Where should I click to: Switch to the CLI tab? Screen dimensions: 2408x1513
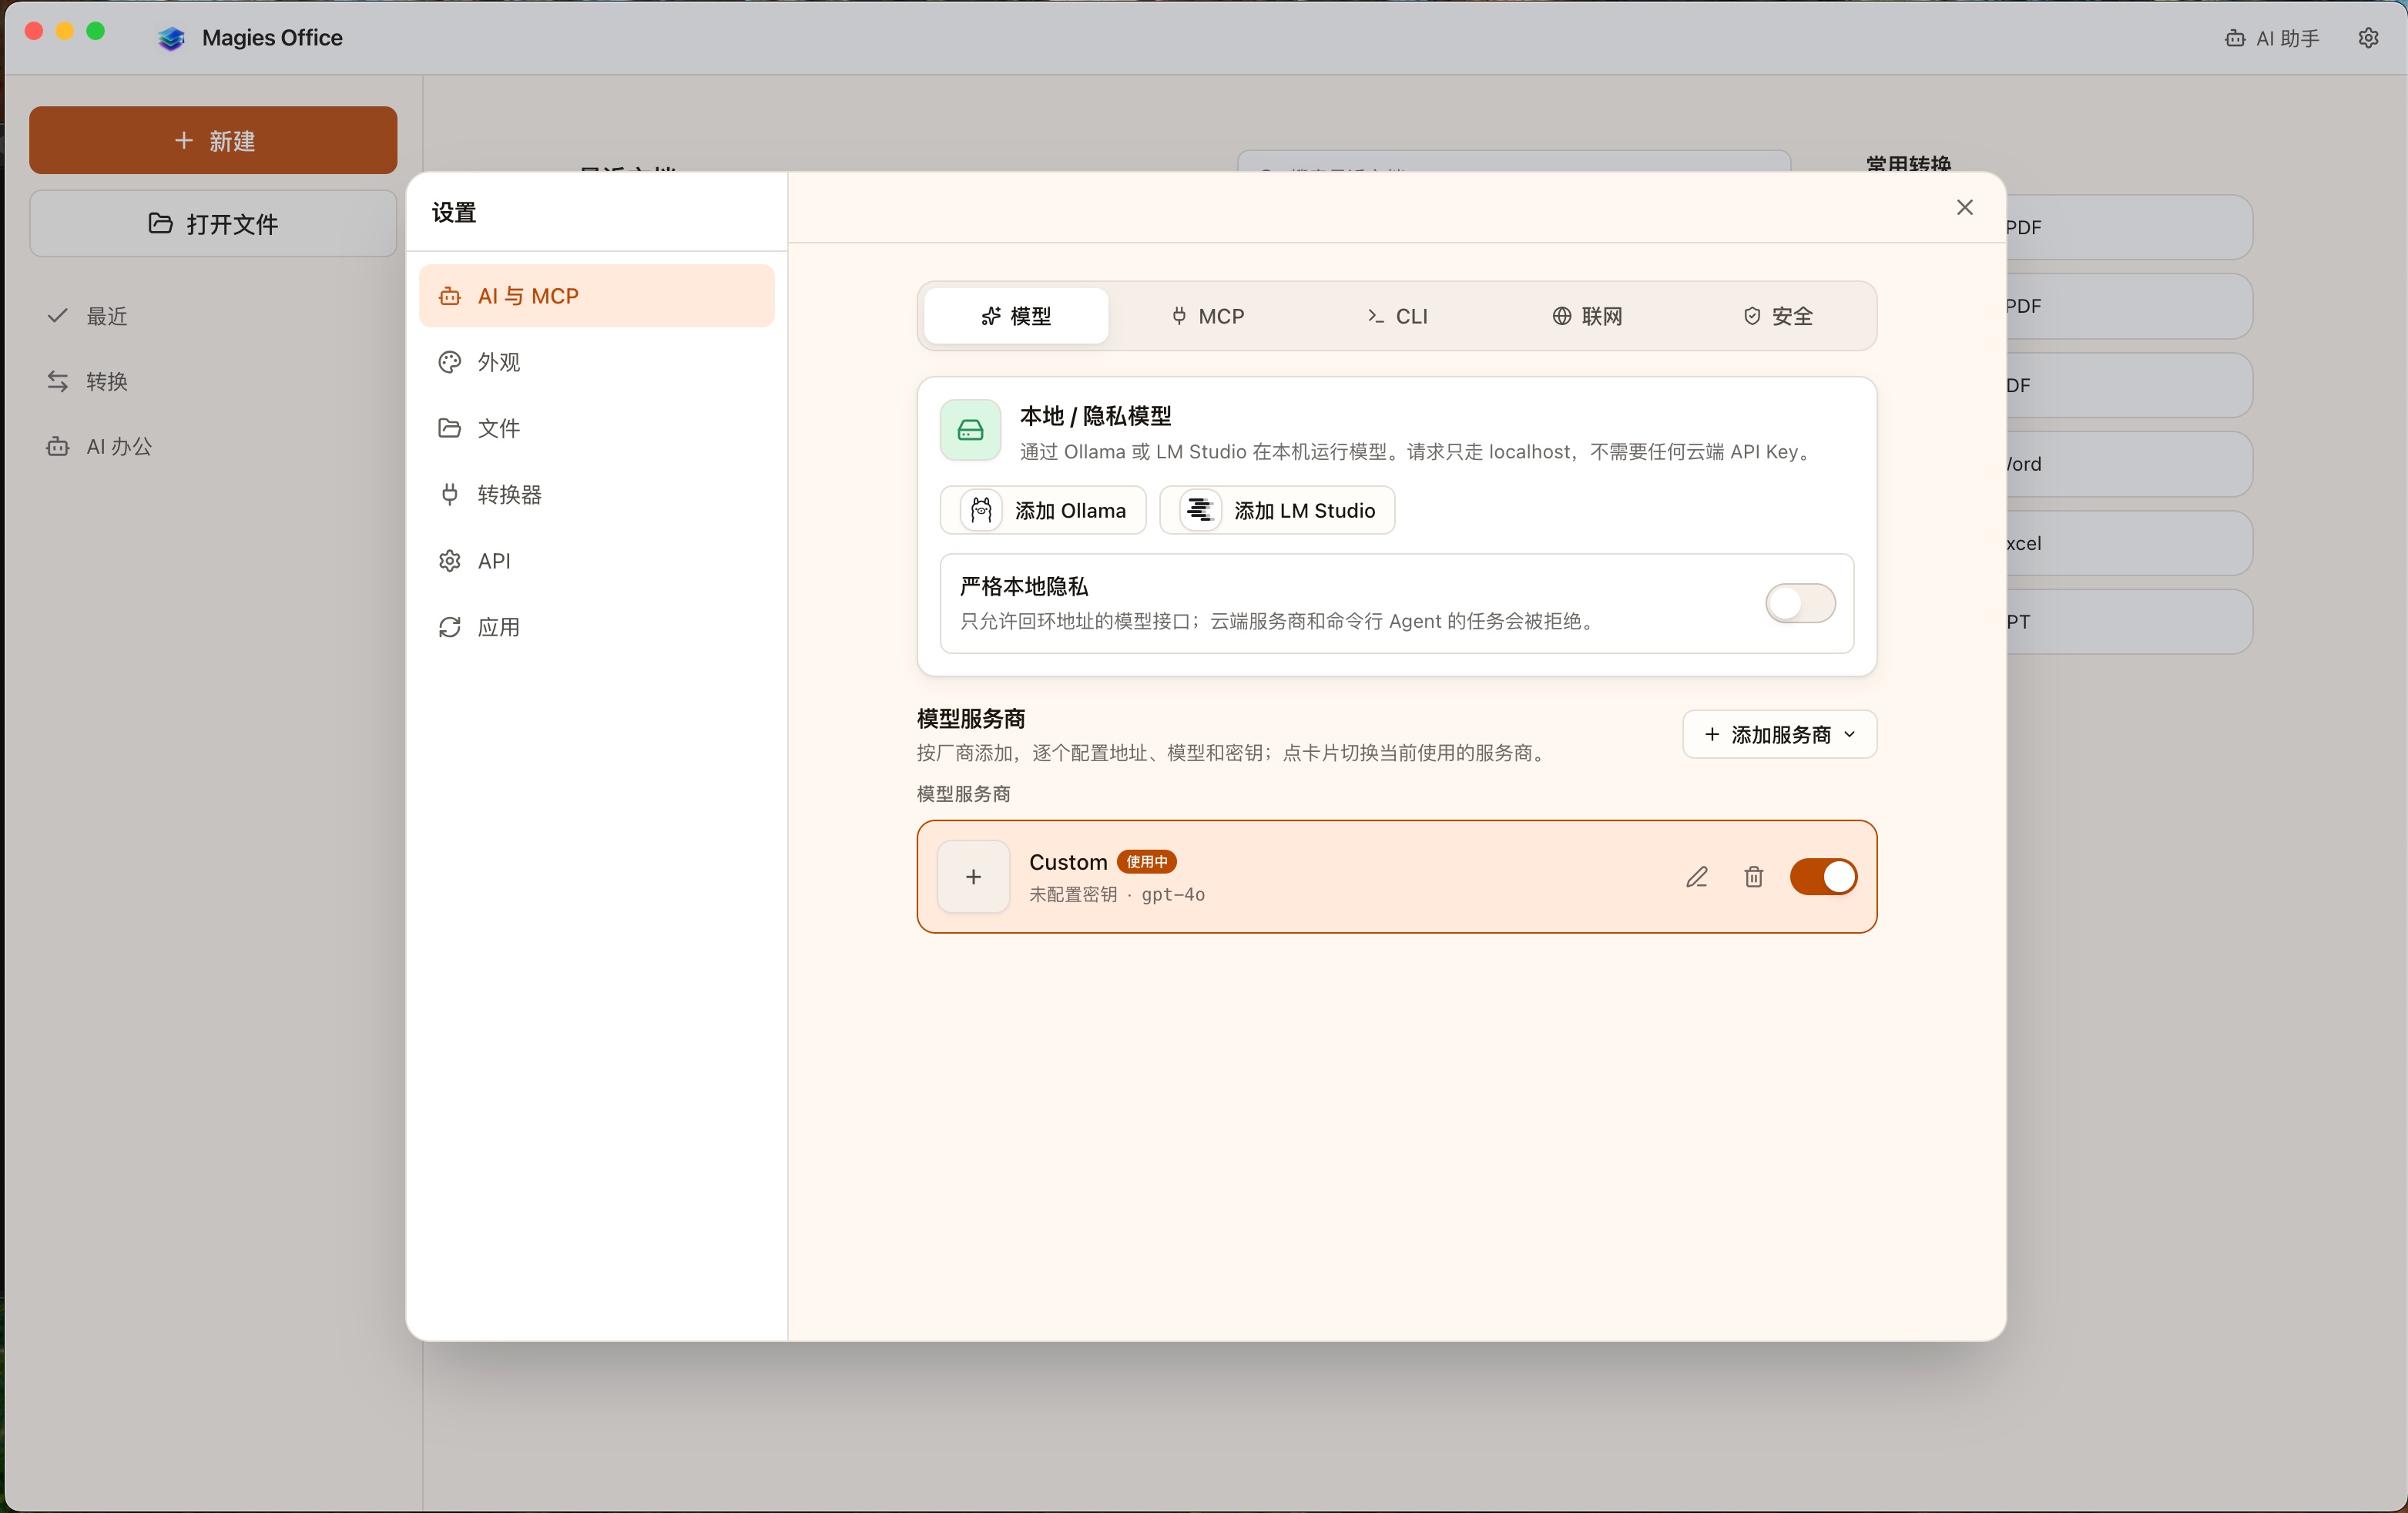click(x=1397, y=316)
